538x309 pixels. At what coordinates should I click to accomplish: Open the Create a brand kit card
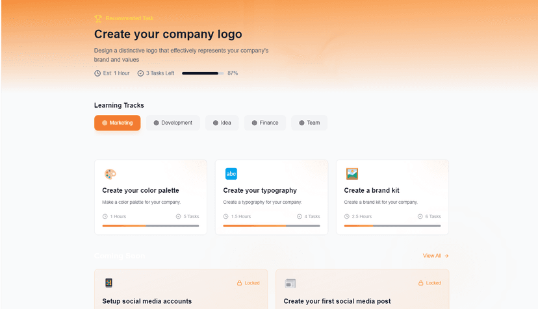[392, 197]
